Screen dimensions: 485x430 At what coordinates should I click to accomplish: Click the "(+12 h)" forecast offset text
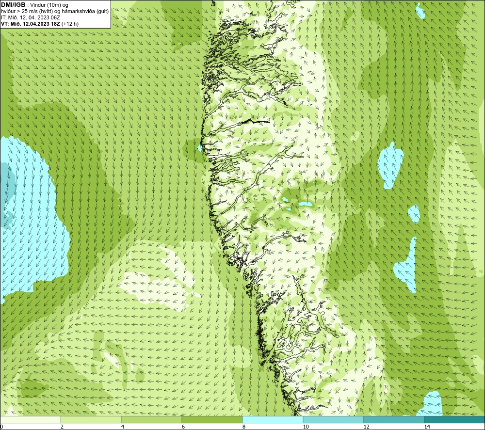click(70, 24)
